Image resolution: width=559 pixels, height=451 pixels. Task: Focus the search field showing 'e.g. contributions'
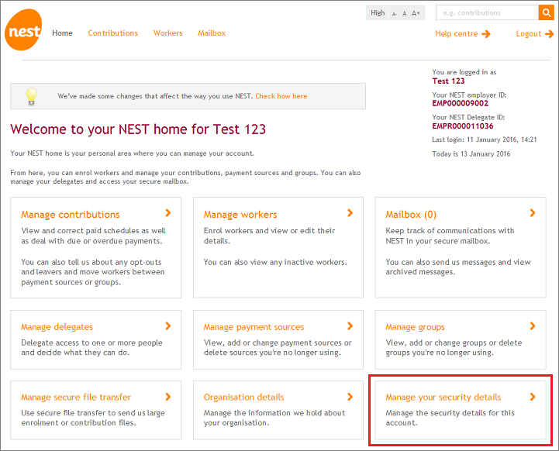point(487,13)
